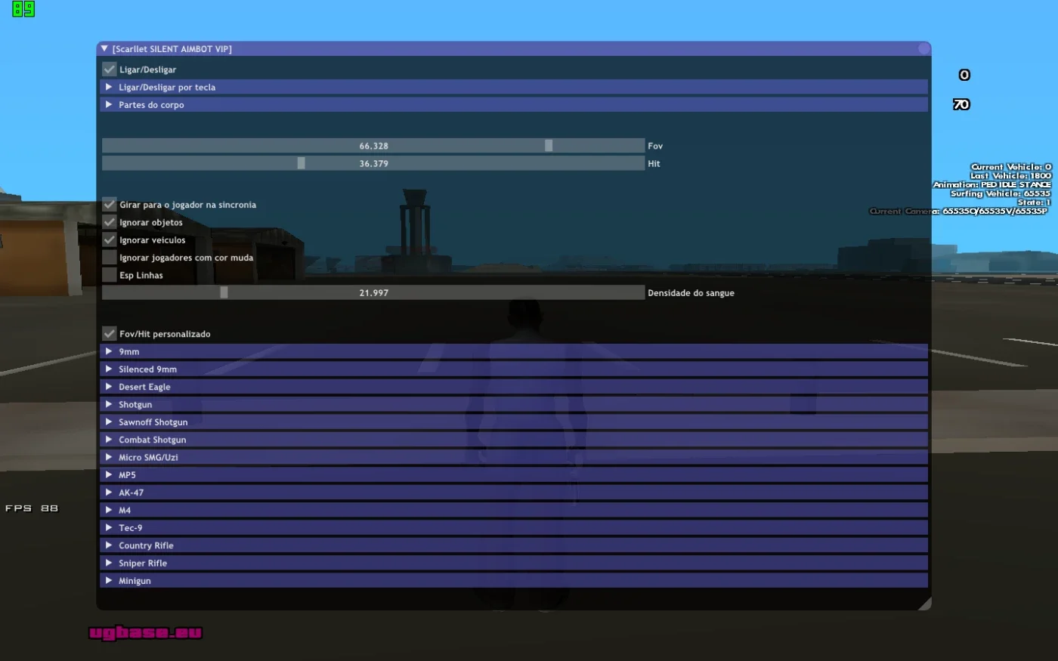The image size is (1058, 661).
Task: Open Desert Eagle settings
Action: tap(514, 387)
